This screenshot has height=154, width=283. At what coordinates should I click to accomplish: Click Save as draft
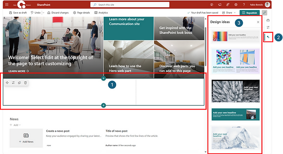click(18, 13)
